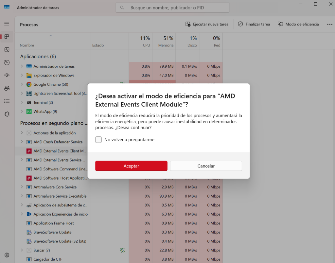Dismiss dialog with Cancelar button
Screen dimensions: 335x263
tap(206, 166)
